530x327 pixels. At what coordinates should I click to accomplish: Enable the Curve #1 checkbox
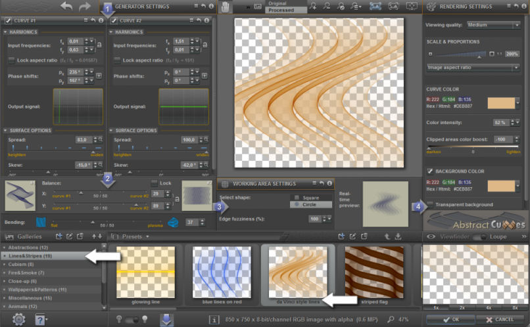pos(8,20)
